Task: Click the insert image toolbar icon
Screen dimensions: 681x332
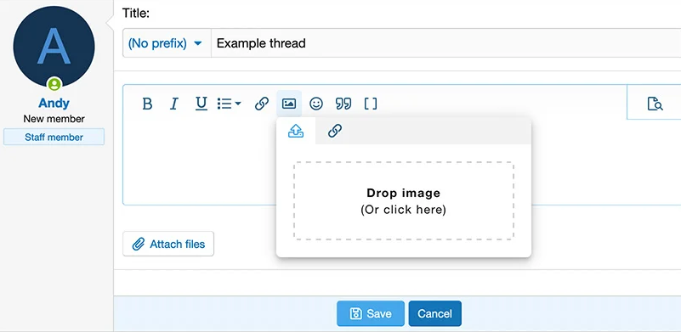Action: pos(289,104)
